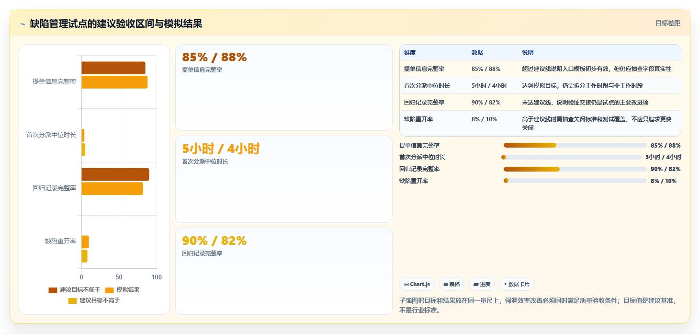The image size is (700, 334).
Task: Click the 8% / 10% progress value label
Action: tap(664, 181)
